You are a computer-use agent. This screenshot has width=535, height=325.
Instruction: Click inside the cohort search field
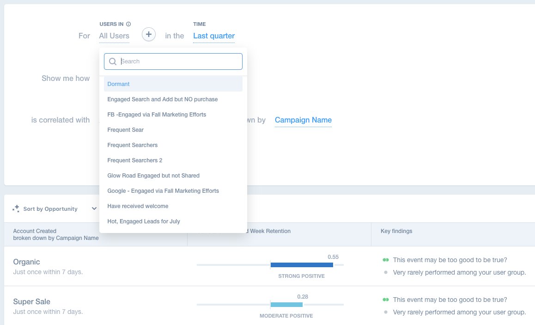[x=173, y=61]
